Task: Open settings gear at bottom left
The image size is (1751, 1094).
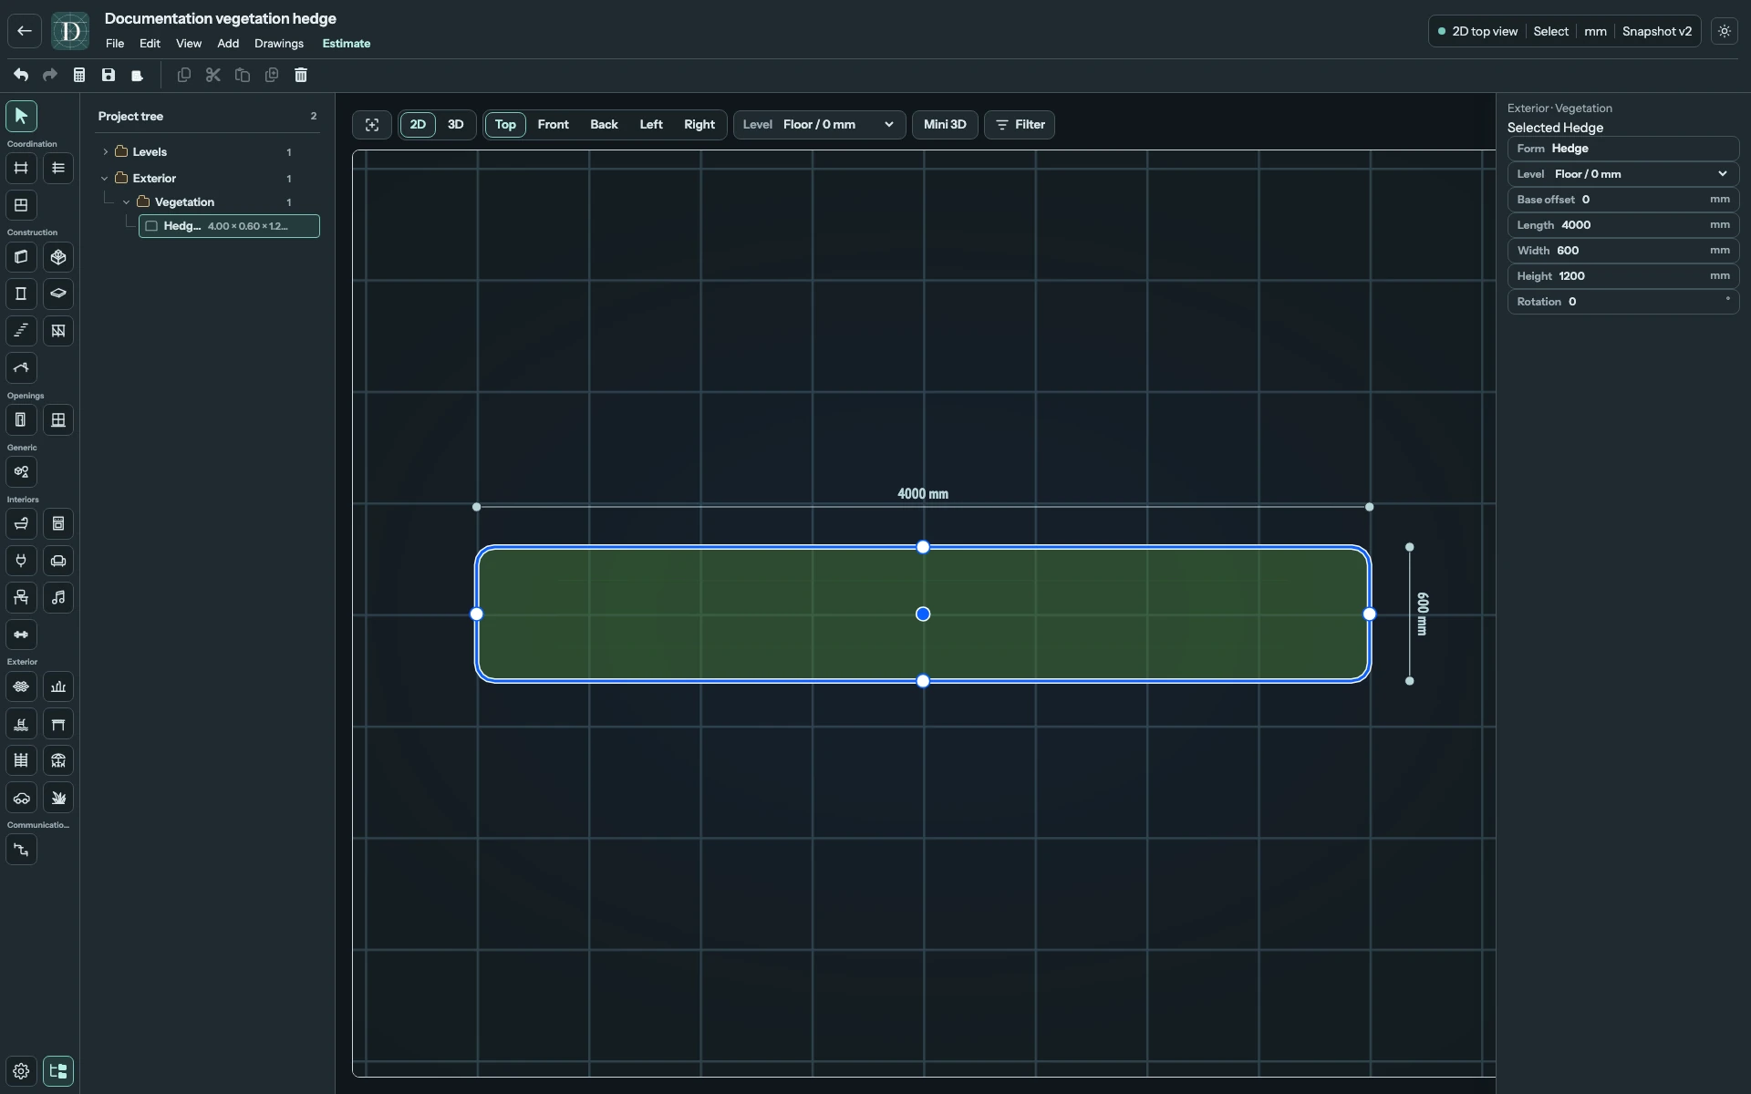Action: [21, 1071]
